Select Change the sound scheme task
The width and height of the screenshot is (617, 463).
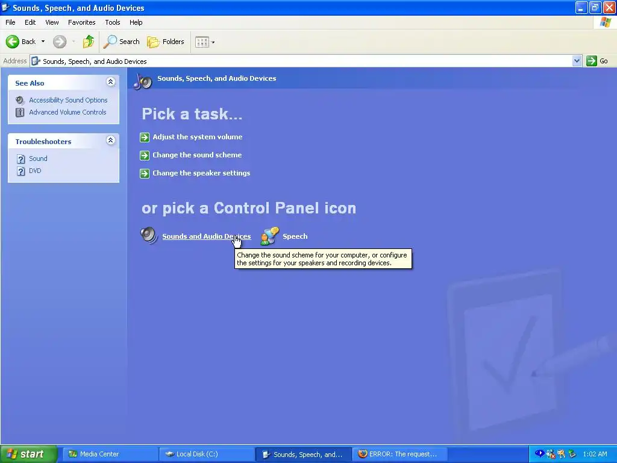click(x=197, y=155)
